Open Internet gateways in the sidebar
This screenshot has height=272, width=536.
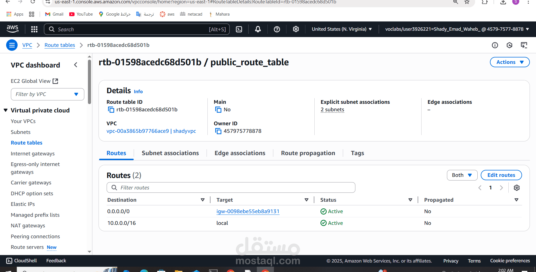[x=33, y=154]
